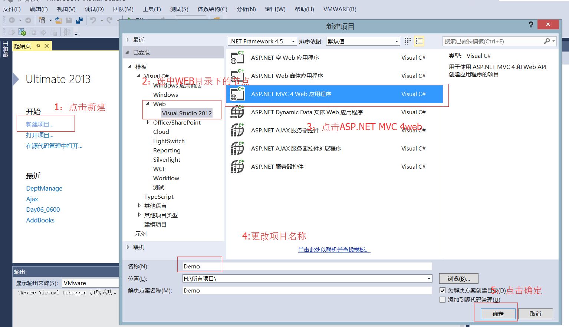This screenshot has width=569, height=327.
Task: Enable add to source control checkbox
Action: (x=443, y=300)
